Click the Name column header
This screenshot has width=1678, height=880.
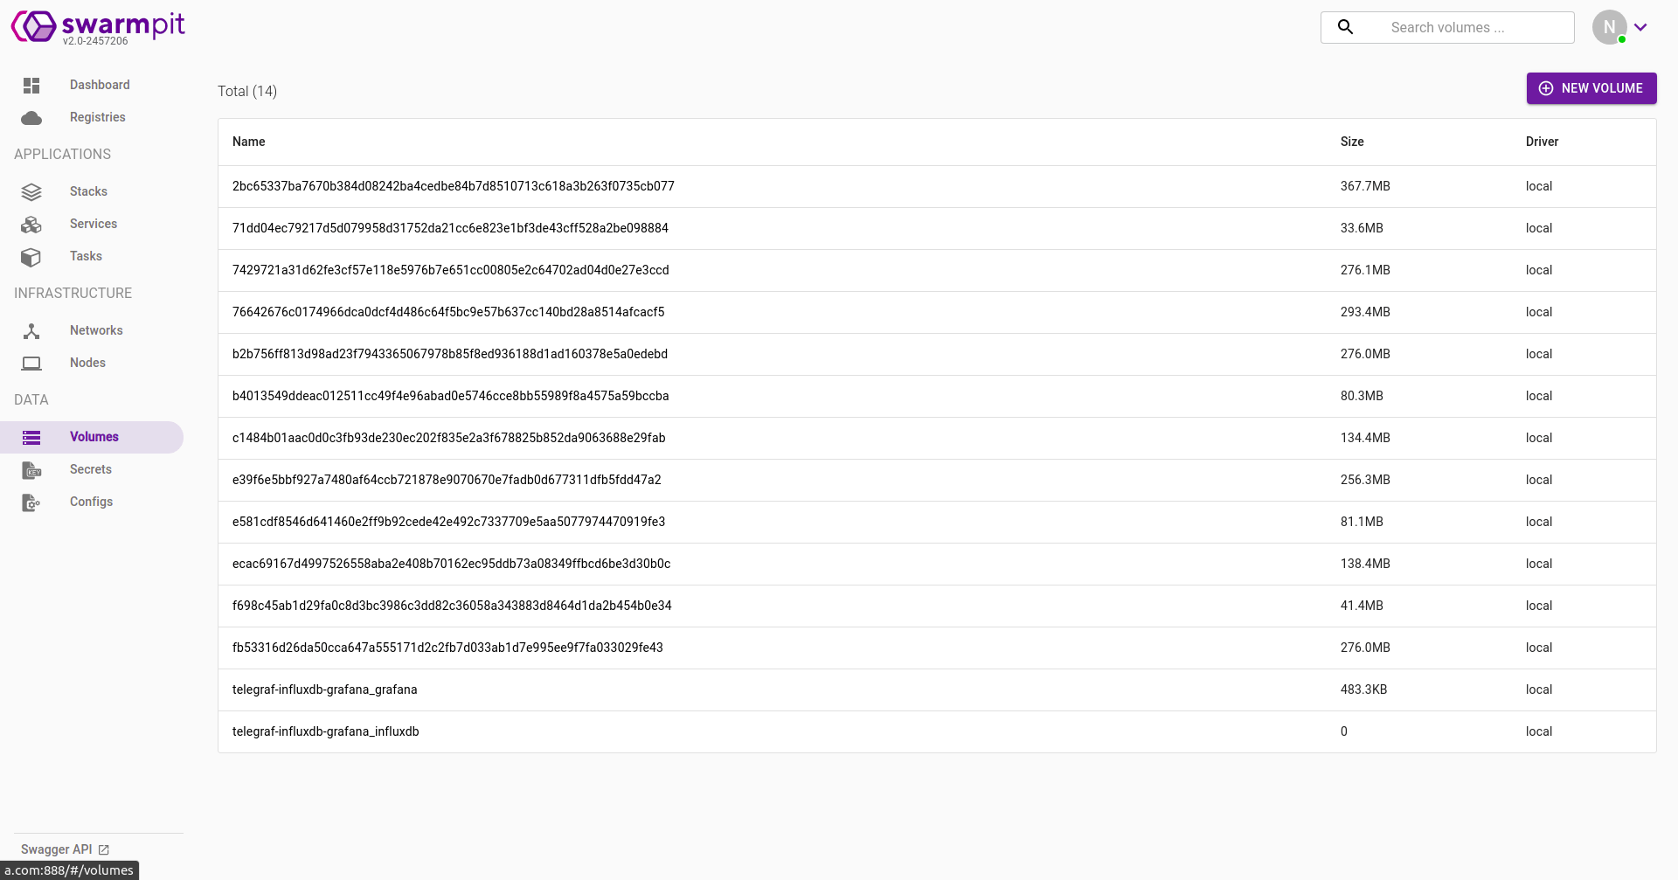tap(248, 142)
